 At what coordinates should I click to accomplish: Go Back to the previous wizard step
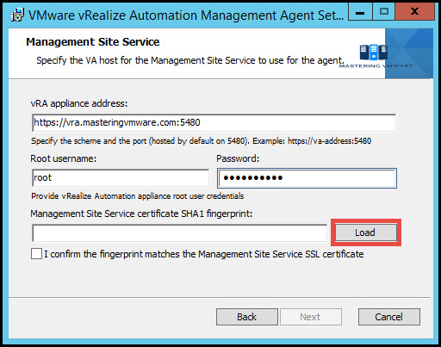pyautogui.click(x=247, y=317)
